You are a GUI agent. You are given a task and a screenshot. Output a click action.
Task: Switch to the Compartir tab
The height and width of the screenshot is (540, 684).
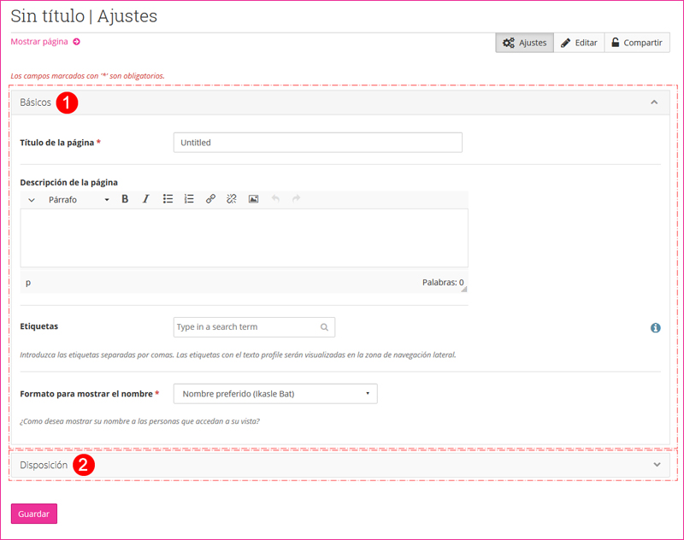[636, 43]
